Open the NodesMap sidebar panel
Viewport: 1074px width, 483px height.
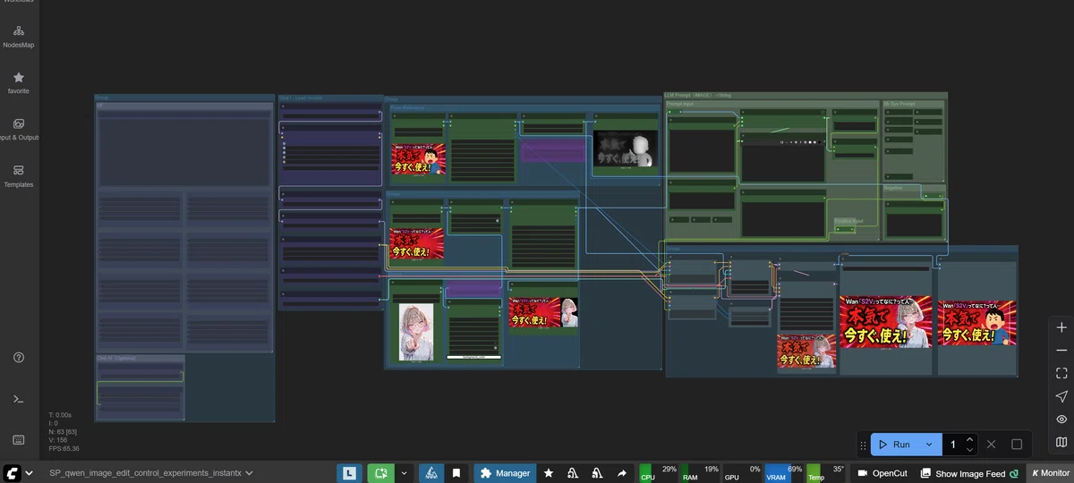(19, 36)
